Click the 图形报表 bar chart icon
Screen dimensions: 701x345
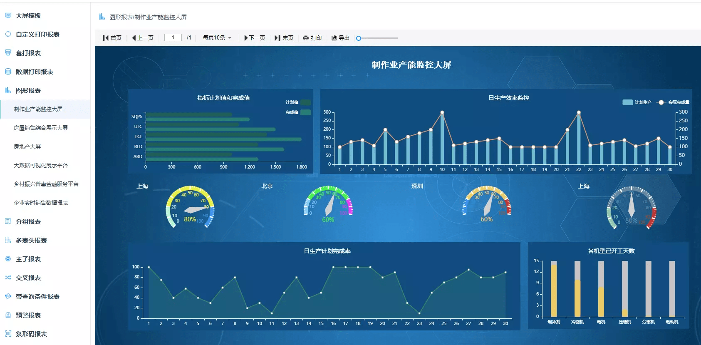(x=8, y=90)
